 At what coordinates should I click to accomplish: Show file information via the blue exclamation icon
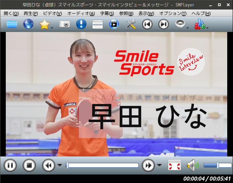pyautogui.click(x=81, y=24)
